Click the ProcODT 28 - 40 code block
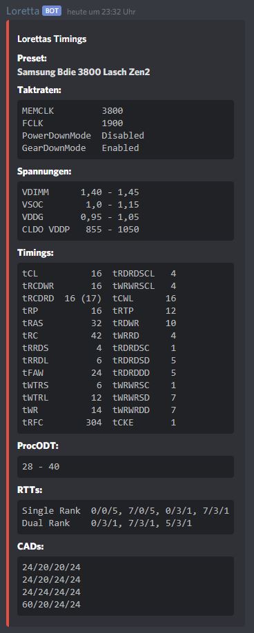Screen dimensions: 254x633 click(126, 467)
